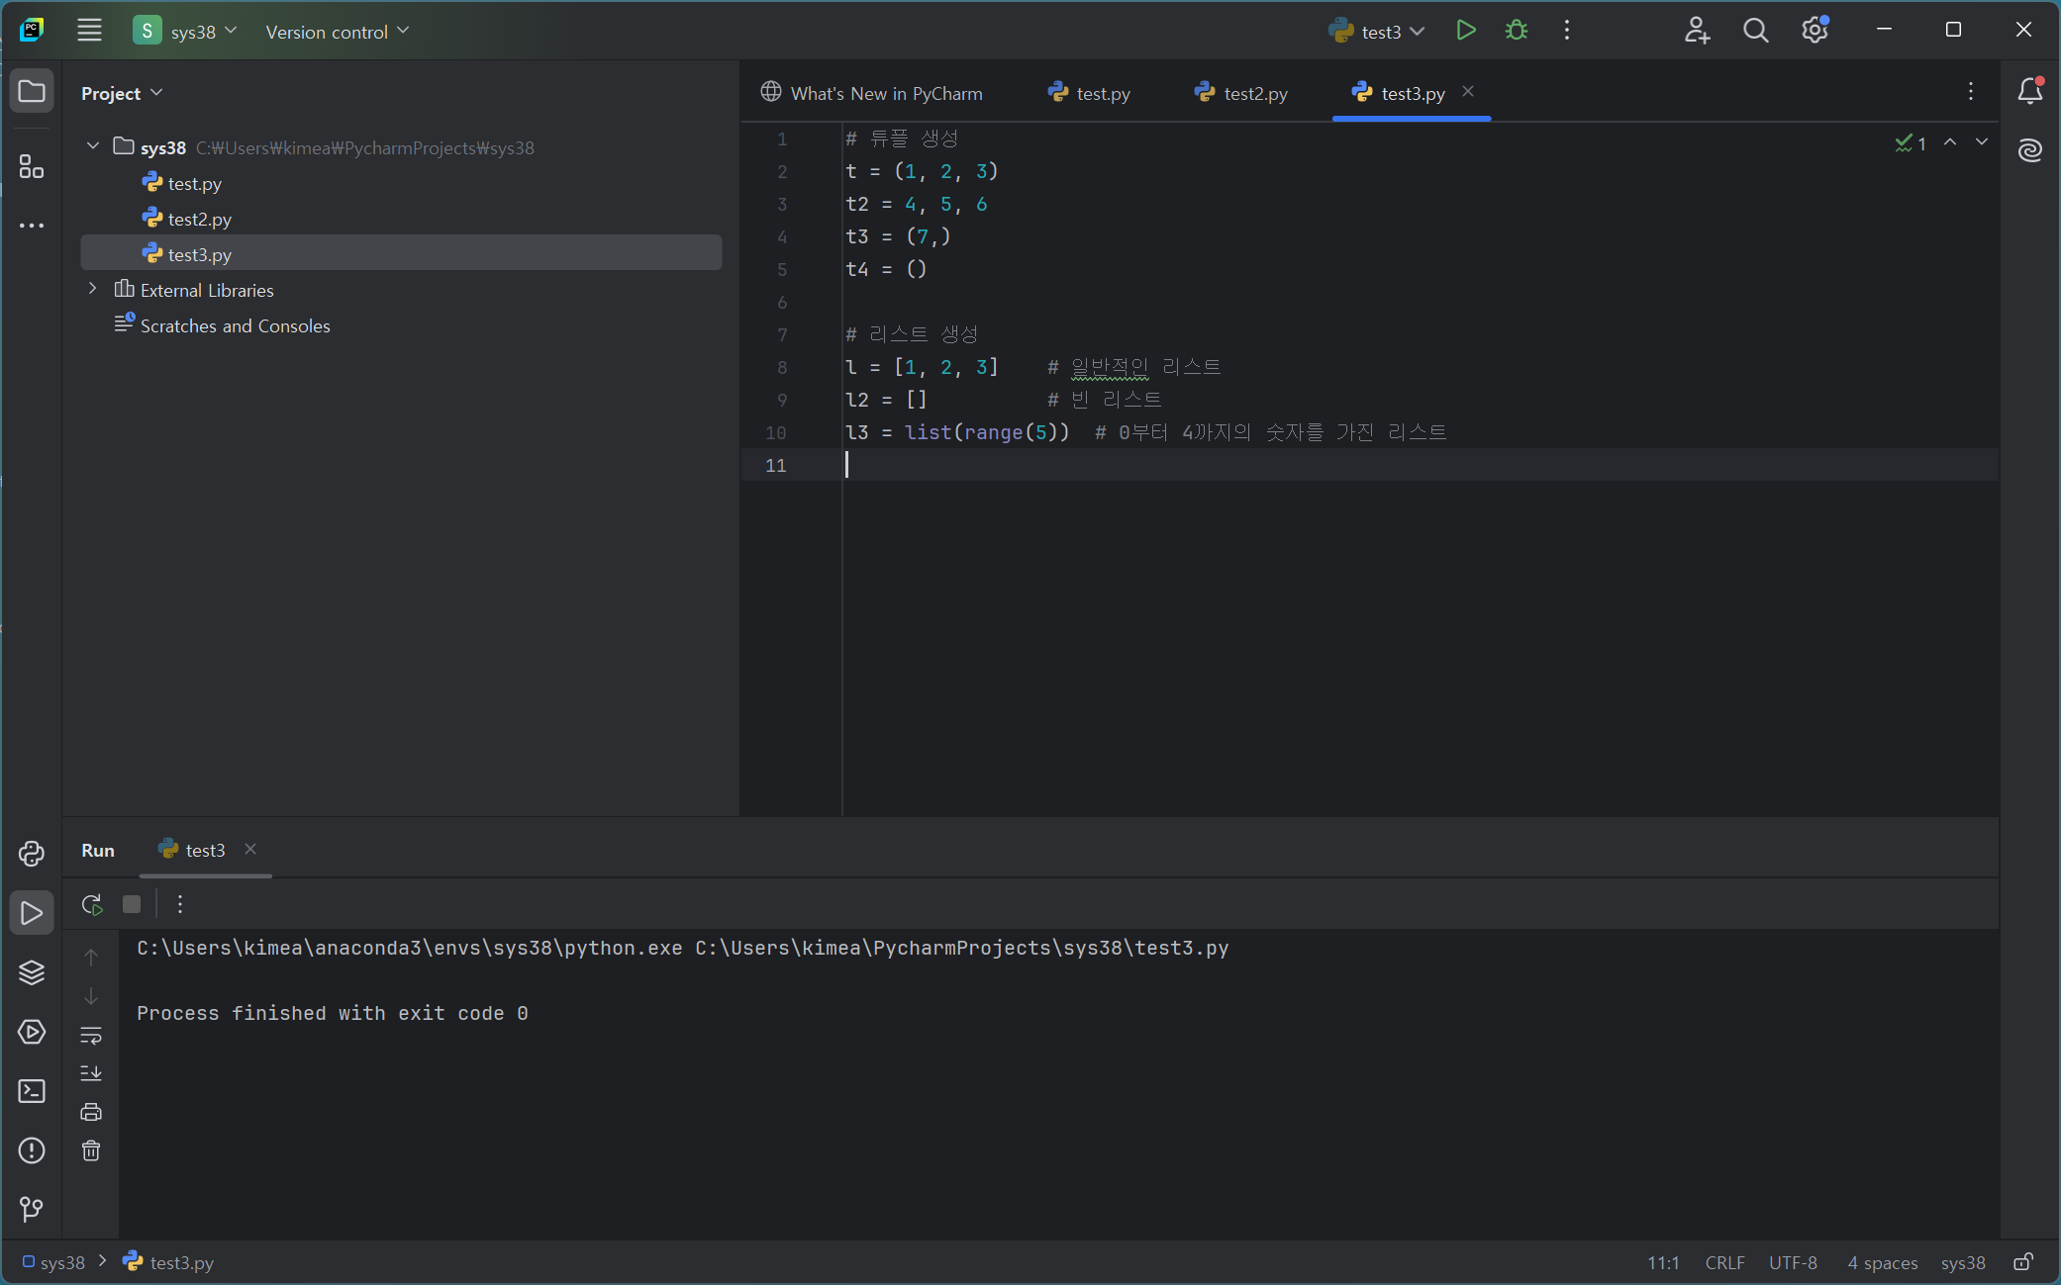The image size is (2061, 1285).
Task: Run test3 with the green play button
Action: (x=1466, y=31)
